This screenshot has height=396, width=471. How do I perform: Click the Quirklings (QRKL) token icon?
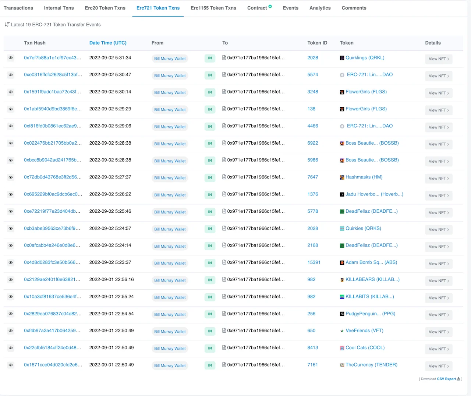[342, 58]
